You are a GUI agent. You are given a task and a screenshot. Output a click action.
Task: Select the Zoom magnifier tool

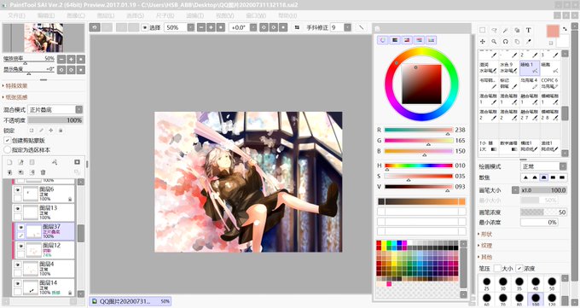494,42
